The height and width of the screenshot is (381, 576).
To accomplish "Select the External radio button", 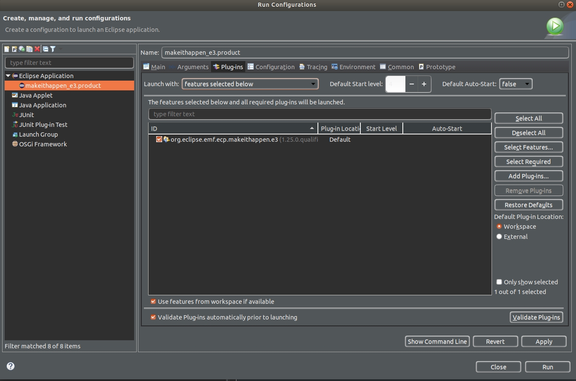I will pos(499,237).
